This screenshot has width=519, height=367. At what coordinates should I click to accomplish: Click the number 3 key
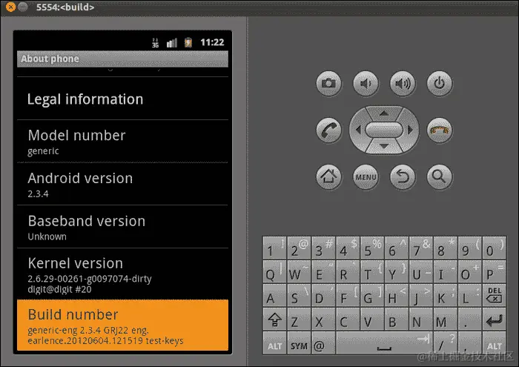pos(323,248)
